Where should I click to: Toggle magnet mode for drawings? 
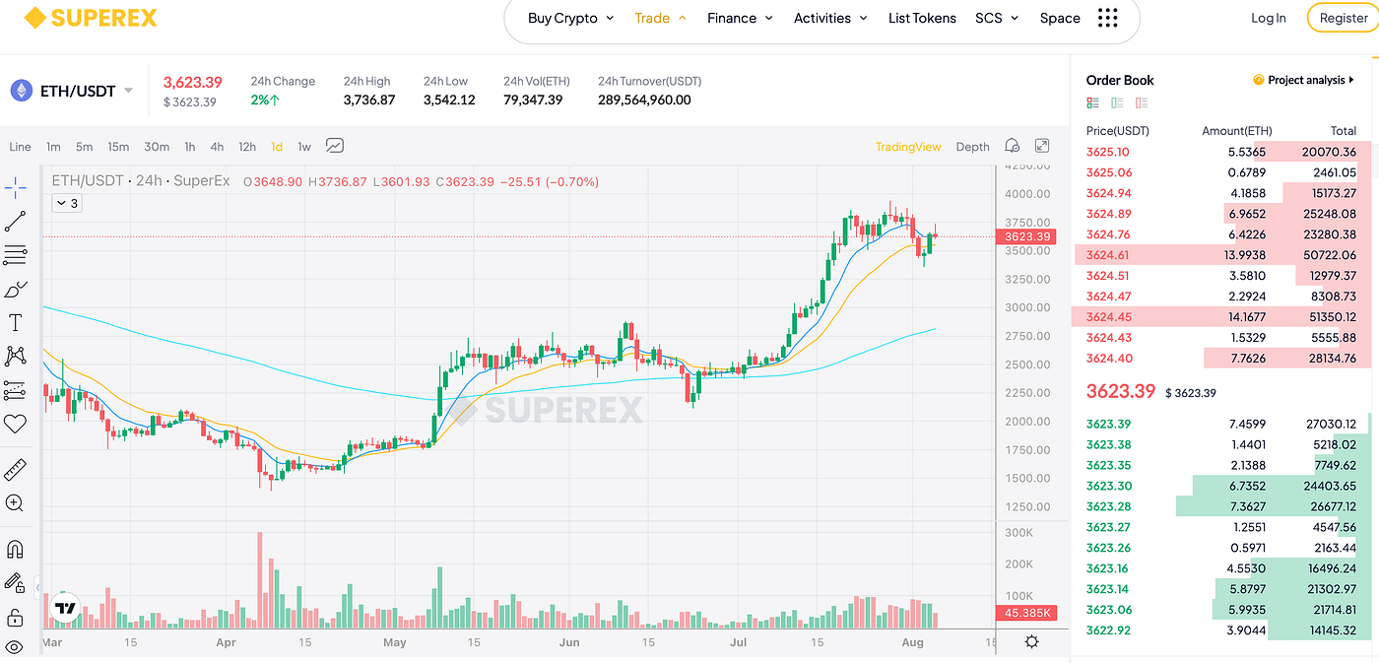coord(15,549)
